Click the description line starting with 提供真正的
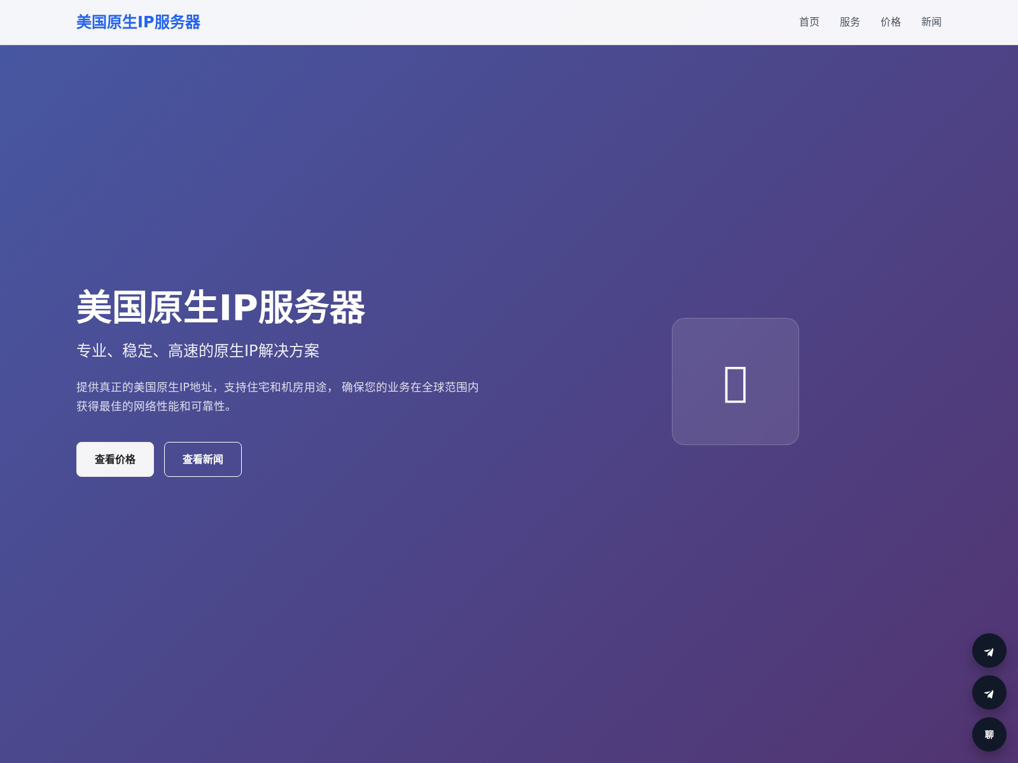Viewport: 1018px width, 763px height. (277, 387)
